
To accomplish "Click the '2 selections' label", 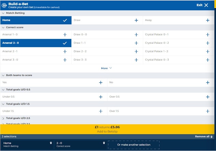I will click(x=9, y=136).
